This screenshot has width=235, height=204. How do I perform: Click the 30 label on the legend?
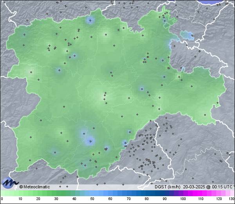click(x=56, y=199)
